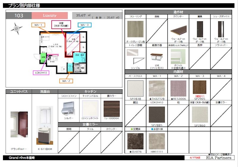Click the HM11111 wet area floor swatch
The height and width of the screenshot is (167, 238).
click(x=157, y=141)
